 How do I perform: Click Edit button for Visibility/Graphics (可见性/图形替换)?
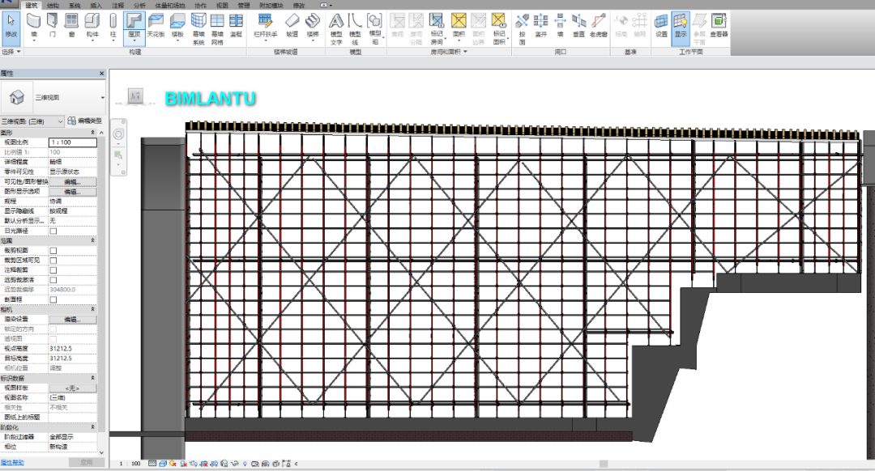click(x=73, y=182)
